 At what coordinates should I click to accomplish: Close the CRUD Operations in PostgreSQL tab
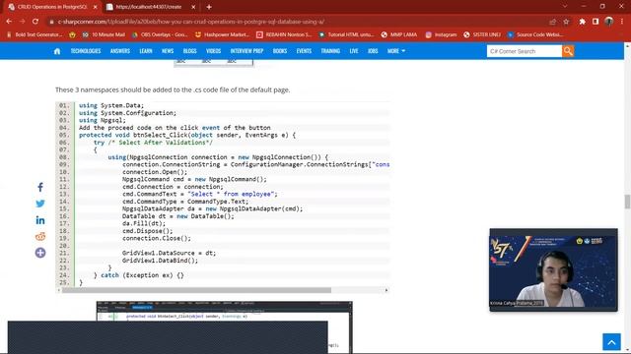point(96,7)
